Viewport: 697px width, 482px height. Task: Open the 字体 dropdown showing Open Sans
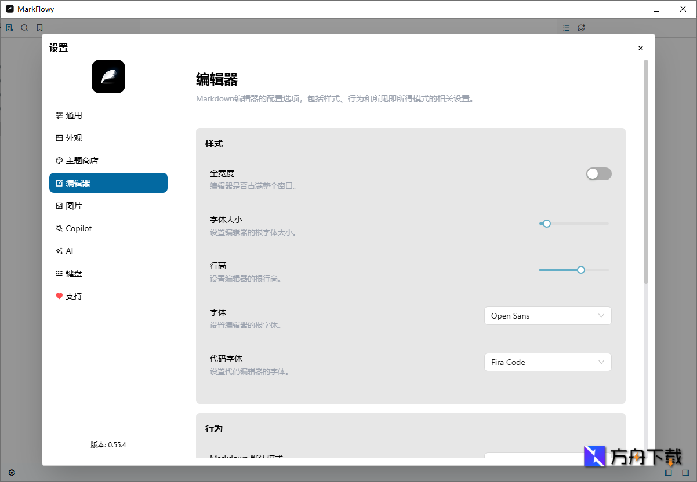pyautogui.click(x=547, y=316)
